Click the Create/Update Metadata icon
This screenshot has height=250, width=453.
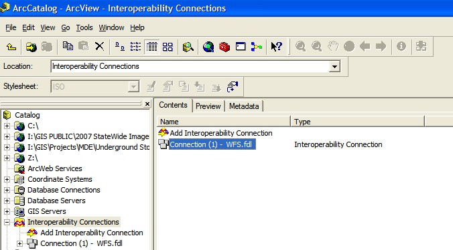[x=184, y=86]
